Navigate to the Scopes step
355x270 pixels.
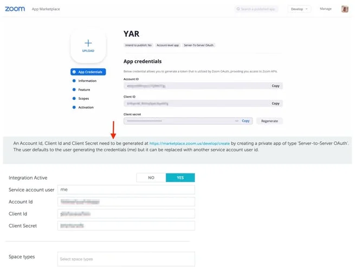point(83,98)
